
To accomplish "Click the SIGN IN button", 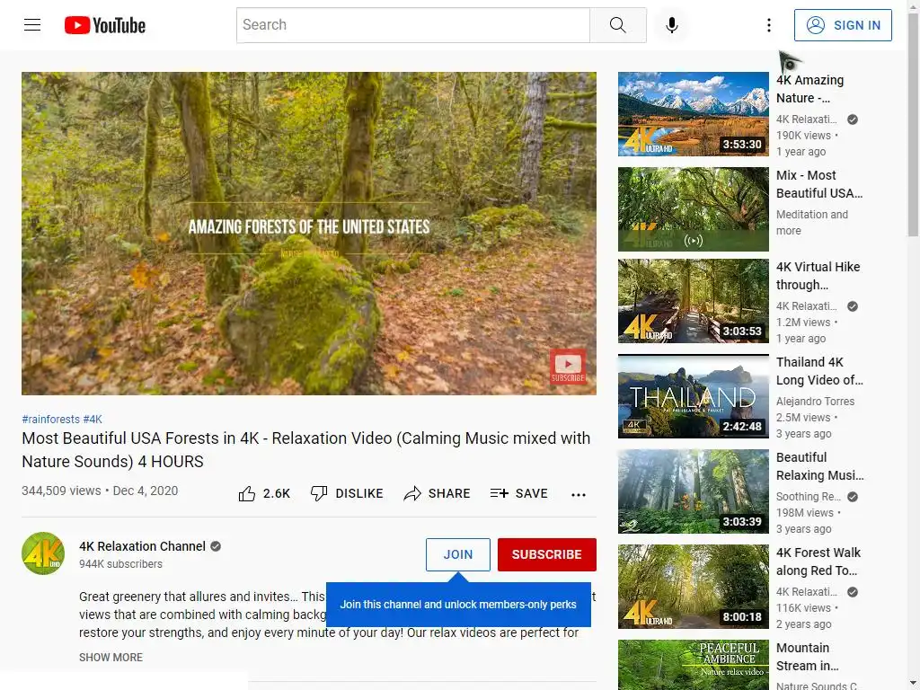I will click(843, 25).
